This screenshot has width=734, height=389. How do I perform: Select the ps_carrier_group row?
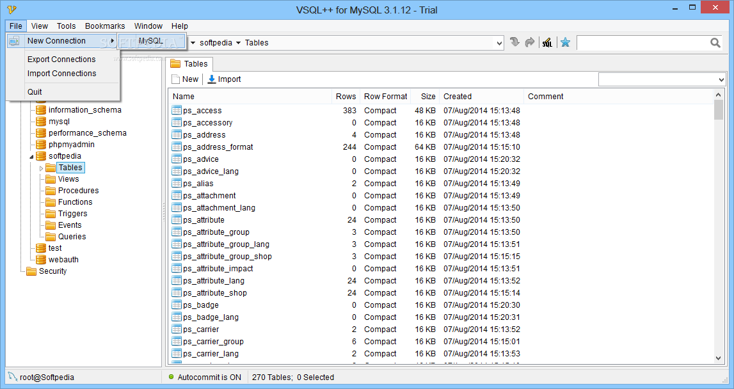coord(442,341)
